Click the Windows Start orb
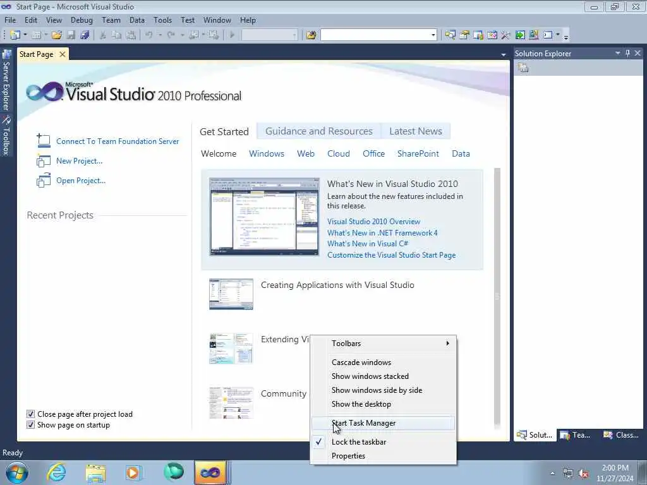Viewport: 647px width, 485px height. (x=17, y=472)
